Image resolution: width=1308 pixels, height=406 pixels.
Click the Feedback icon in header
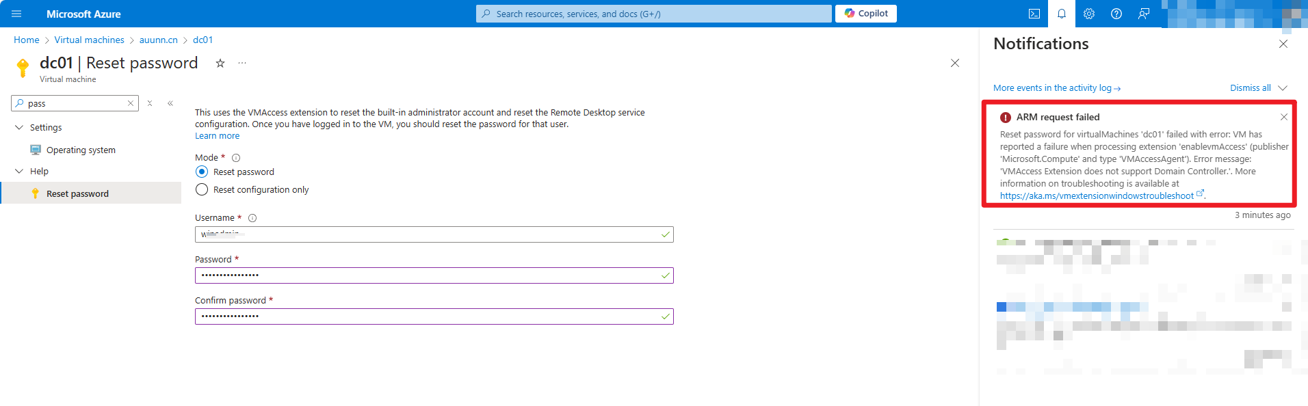(1144, 14)
